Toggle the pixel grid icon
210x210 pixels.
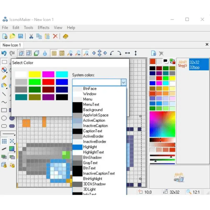pyautogui.click(x=54, y=53)
